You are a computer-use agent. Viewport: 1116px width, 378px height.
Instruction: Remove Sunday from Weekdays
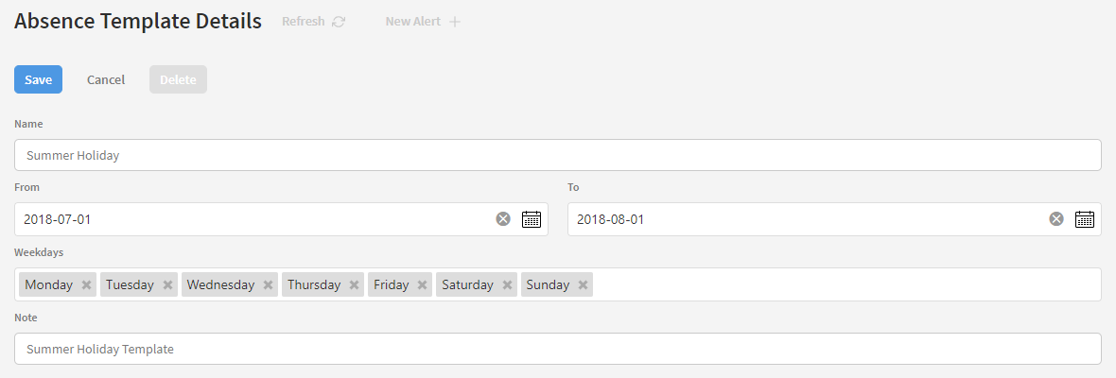tap(584, 284)
